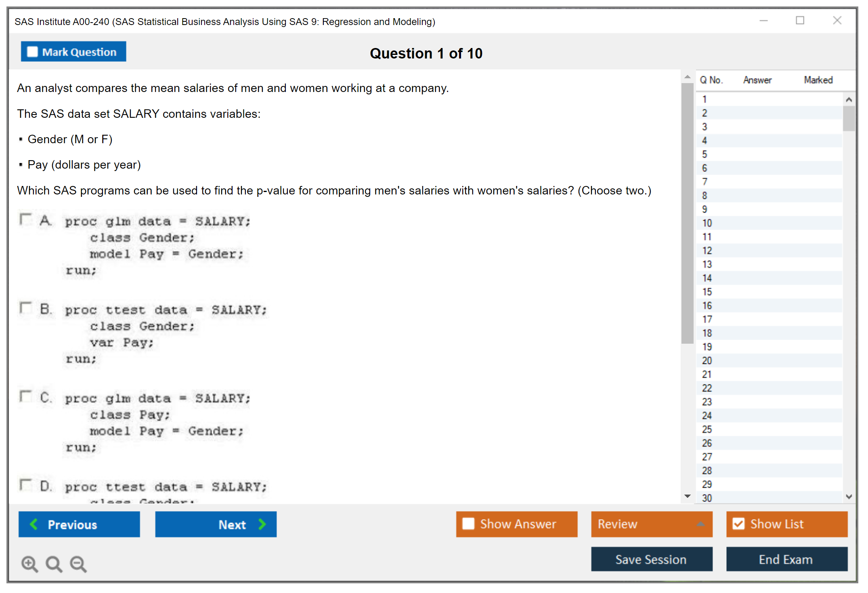This screenshot has width=868, height=593.
Task: Check answer option A checkbox
Action: 26,219
